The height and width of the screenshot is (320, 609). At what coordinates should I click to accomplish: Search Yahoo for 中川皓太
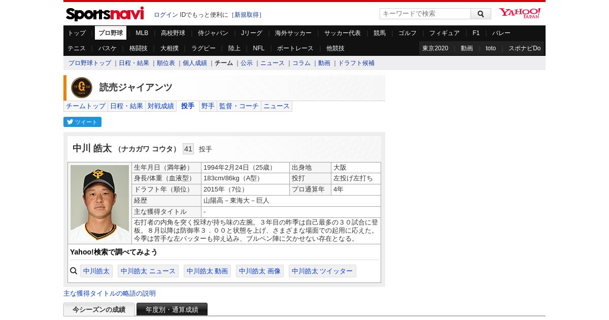[96, 271]
